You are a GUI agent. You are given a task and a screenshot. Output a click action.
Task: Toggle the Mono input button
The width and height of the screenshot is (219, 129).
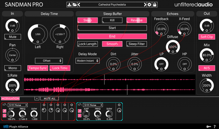13,68
